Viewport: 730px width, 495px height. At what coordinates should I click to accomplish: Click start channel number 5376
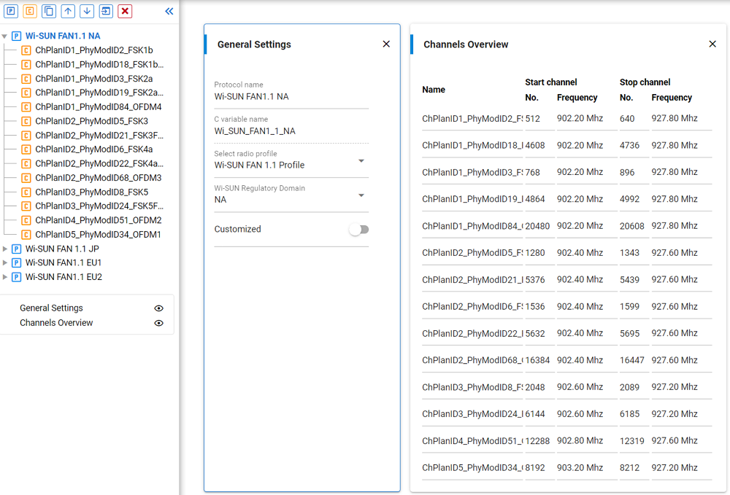(x=535, y=280)
